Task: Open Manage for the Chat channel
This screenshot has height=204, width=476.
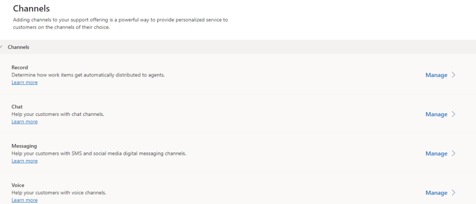Action: pos(436,115)
